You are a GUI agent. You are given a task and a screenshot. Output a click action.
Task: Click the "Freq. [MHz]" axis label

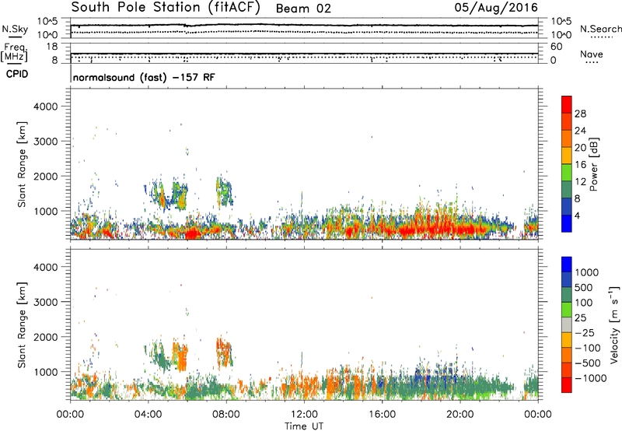[x=15, y=52]
